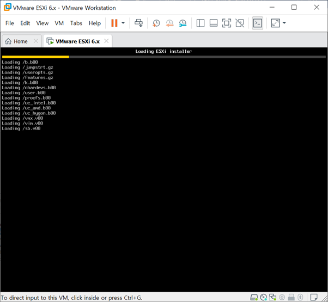
Task: Revert VM to previous snapshot
Action: [x=169, y=23]
